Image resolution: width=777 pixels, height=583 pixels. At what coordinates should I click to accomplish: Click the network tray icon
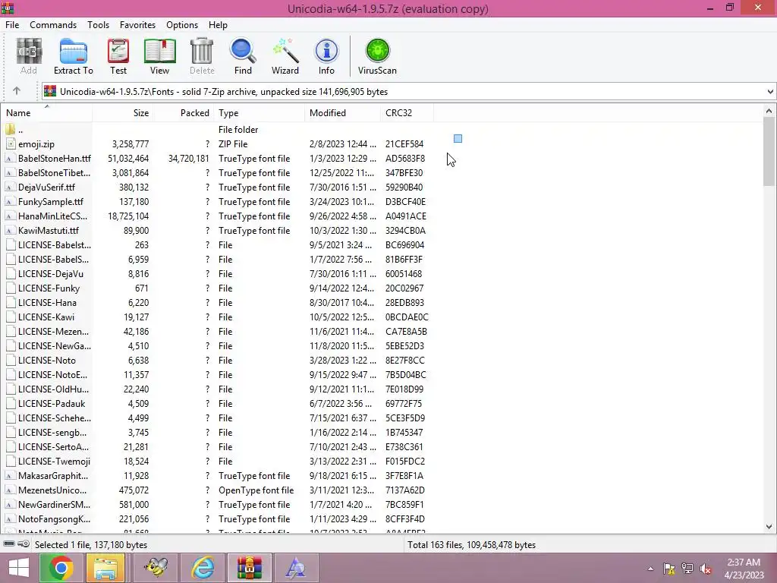click(687, 569)
